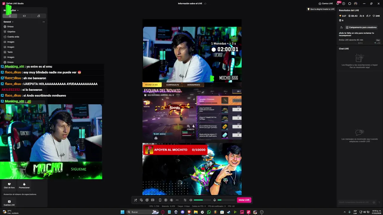The width and height of the screenshot is (383, 215).
Task: Open Club de fans
Action: pos(9,186)
